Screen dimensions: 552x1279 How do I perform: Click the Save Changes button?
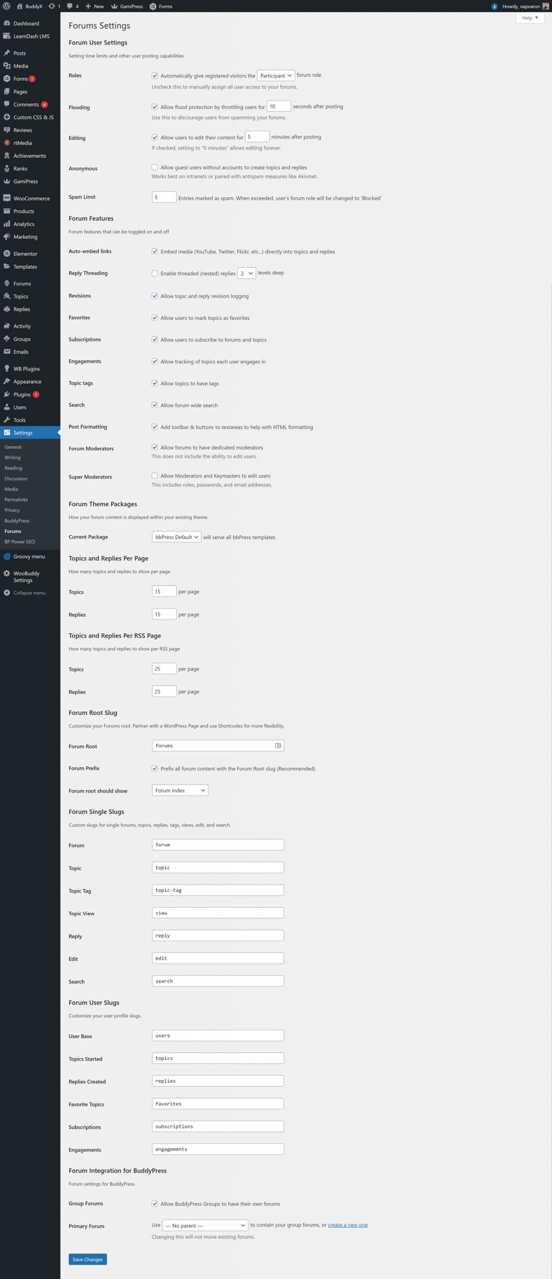[x=87, y=1260]
